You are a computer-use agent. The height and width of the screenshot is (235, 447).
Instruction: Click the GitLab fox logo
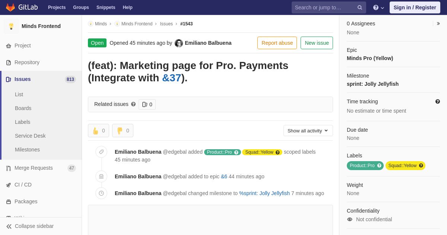10,7
